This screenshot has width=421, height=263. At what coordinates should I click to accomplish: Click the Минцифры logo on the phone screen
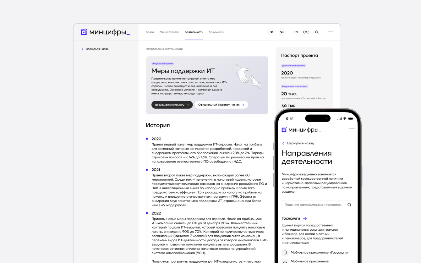tap(301, 130)
